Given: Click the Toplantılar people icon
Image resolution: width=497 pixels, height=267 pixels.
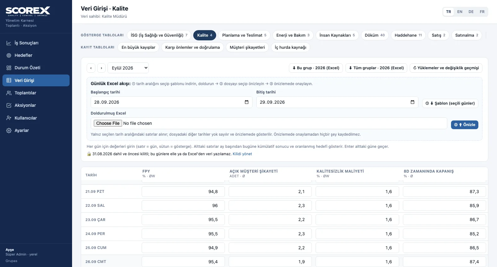Looking at the screenshot, I should click(9, 93).
